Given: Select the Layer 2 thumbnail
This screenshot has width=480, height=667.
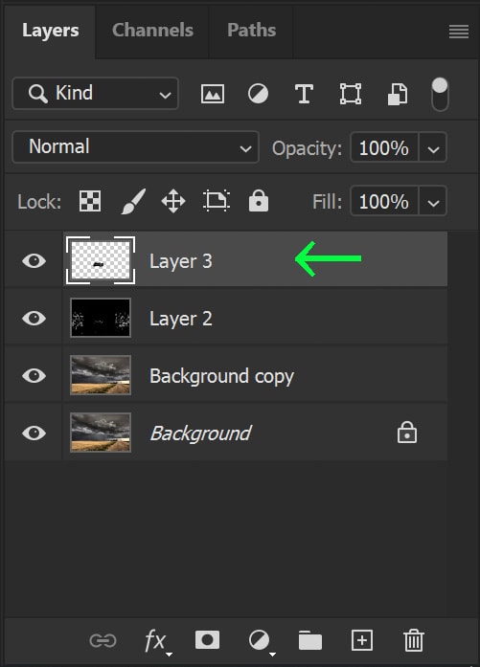Looking at the screenshot, I should (101, 318).
